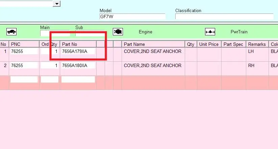Click the Model field containing GF7W

(x=132, y=17)
